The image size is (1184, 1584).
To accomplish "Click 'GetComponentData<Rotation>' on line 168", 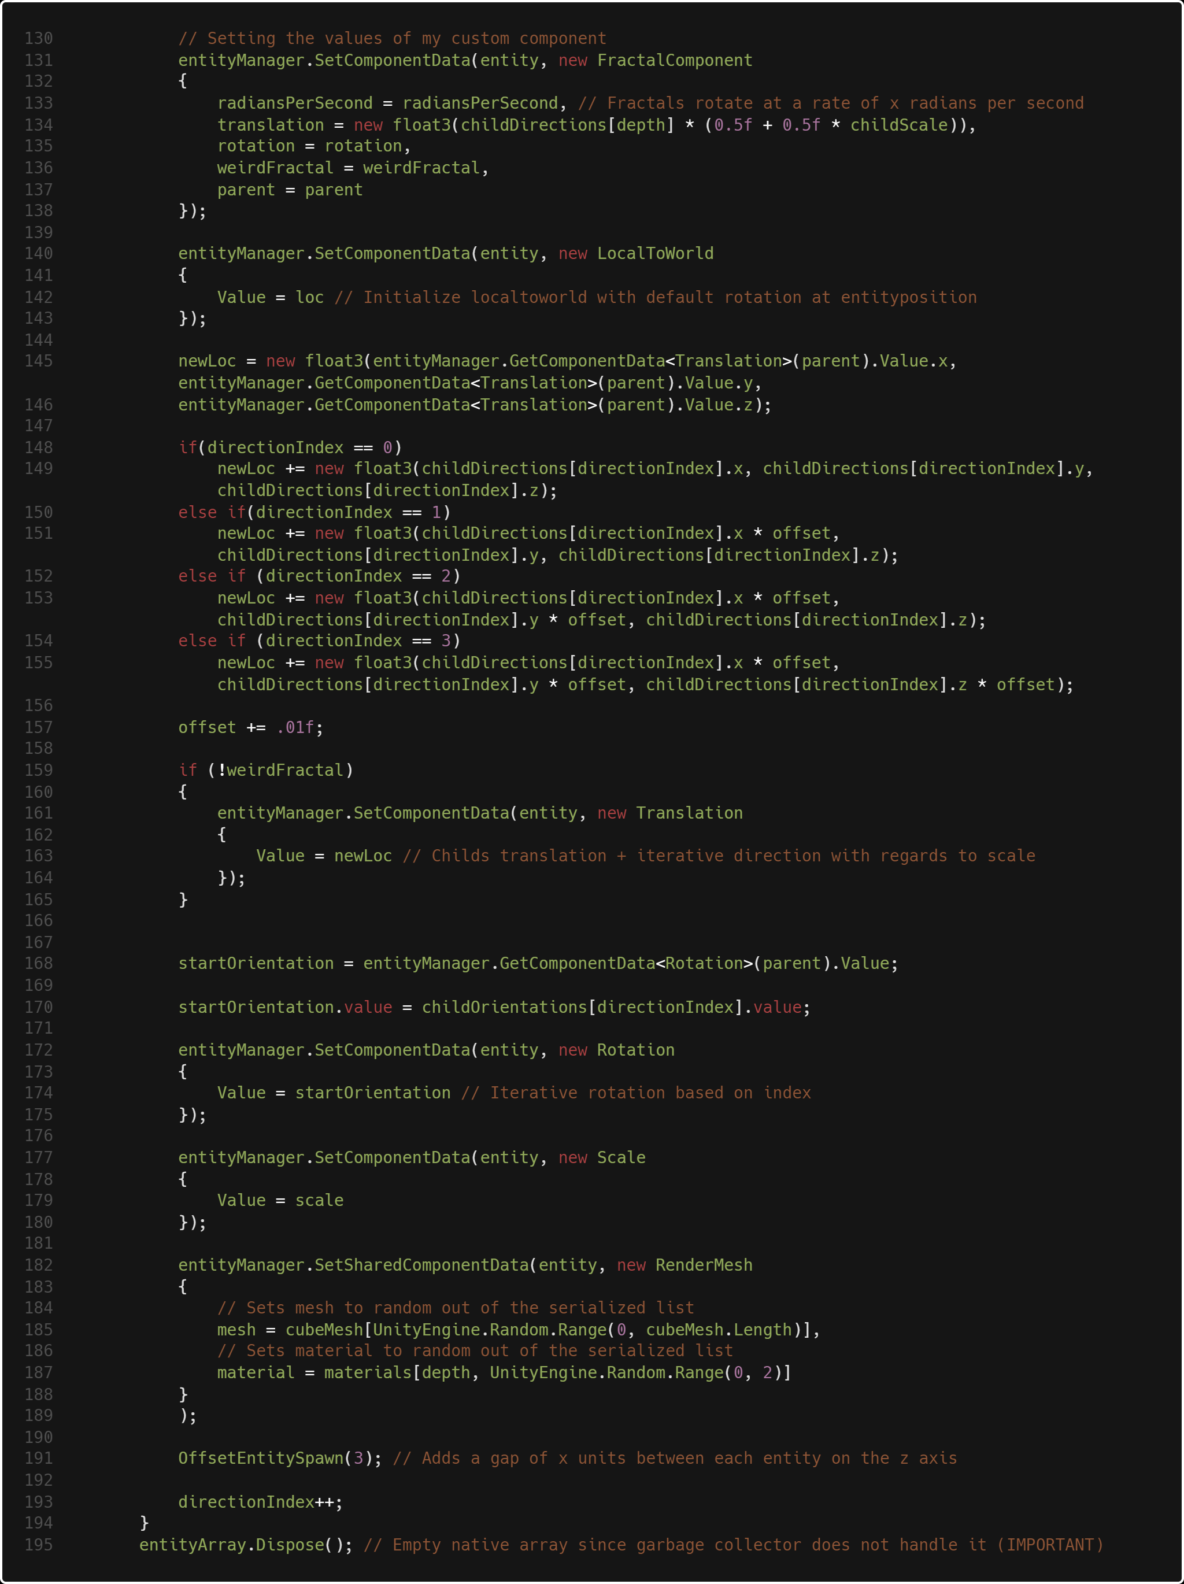I will point(626,963).
